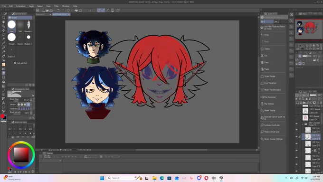The height and width of the screenshot is (182, 323).
Task: Open Quick Access Settings
Action: pyautogui.click(x=273, y=139)
